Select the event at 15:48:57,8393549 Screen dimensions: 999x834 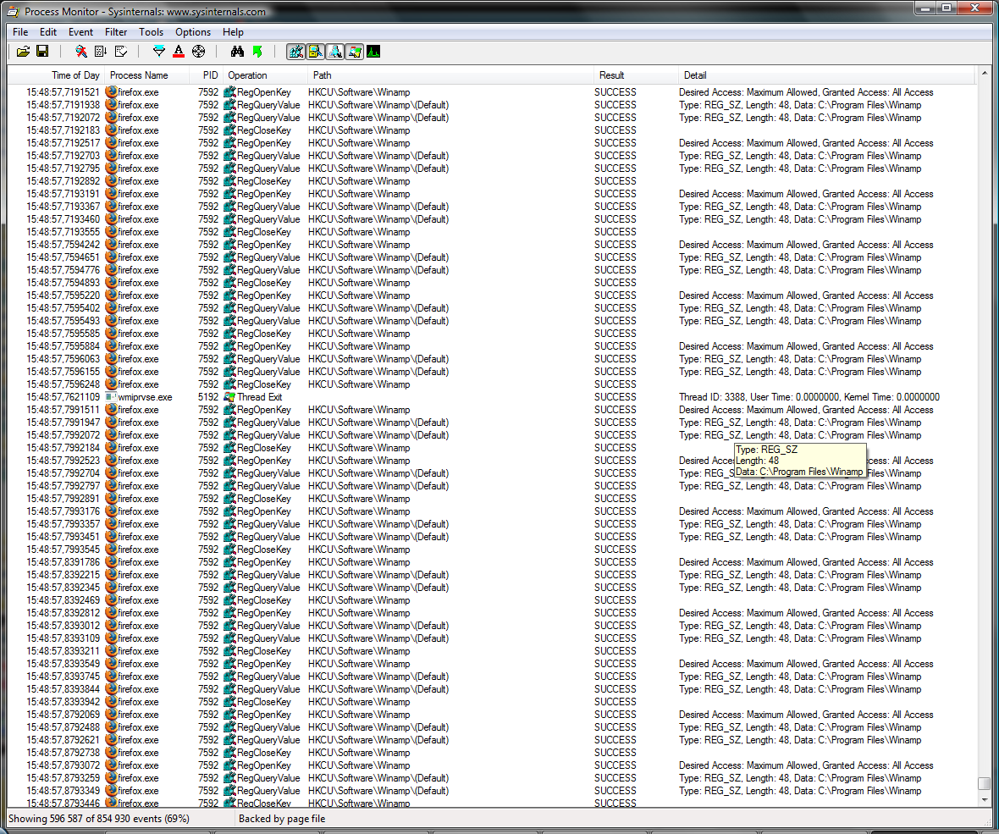(x=490, y=664)
